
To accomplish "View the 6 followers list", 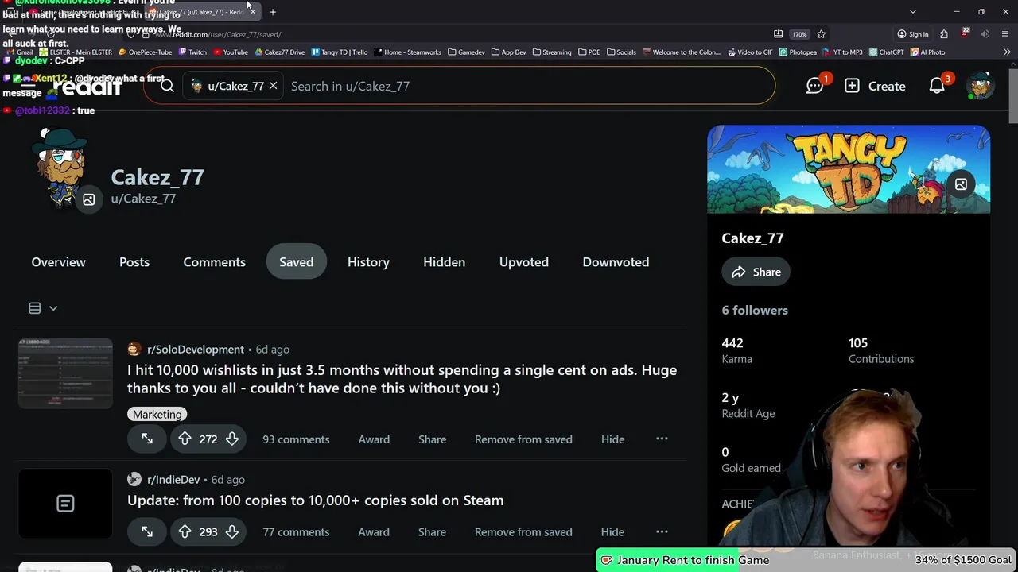I will pos(755,311).
